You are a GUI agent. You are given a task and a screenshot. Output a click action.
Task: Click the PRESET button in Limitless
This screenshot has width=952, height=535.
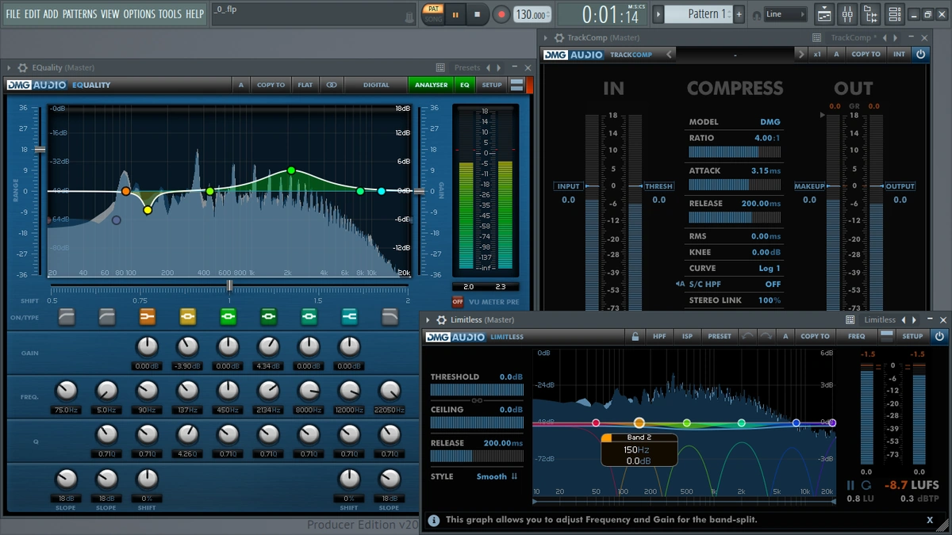tap(720, 336)
